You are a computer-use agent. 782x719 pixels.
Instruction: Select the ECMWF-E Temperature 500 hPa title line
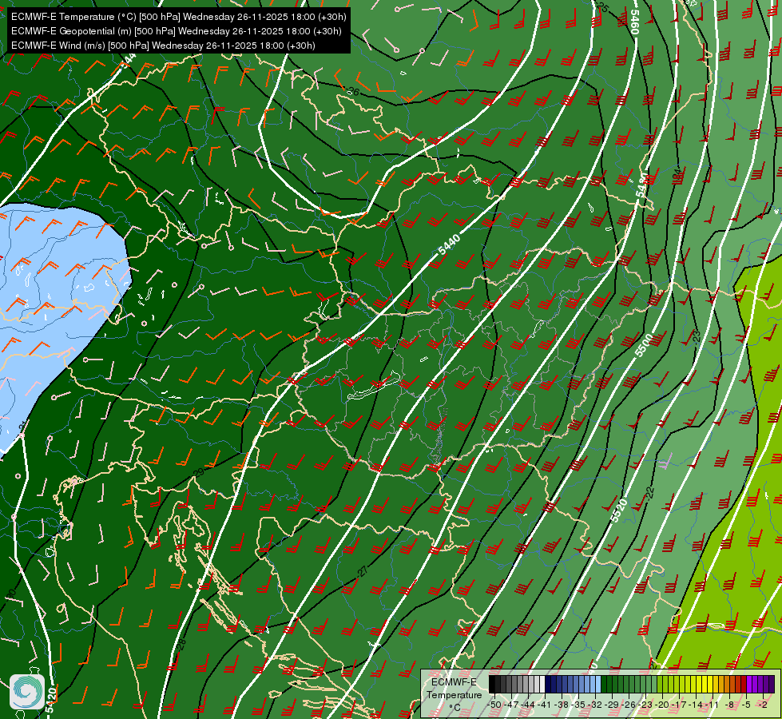coord(179,17)
